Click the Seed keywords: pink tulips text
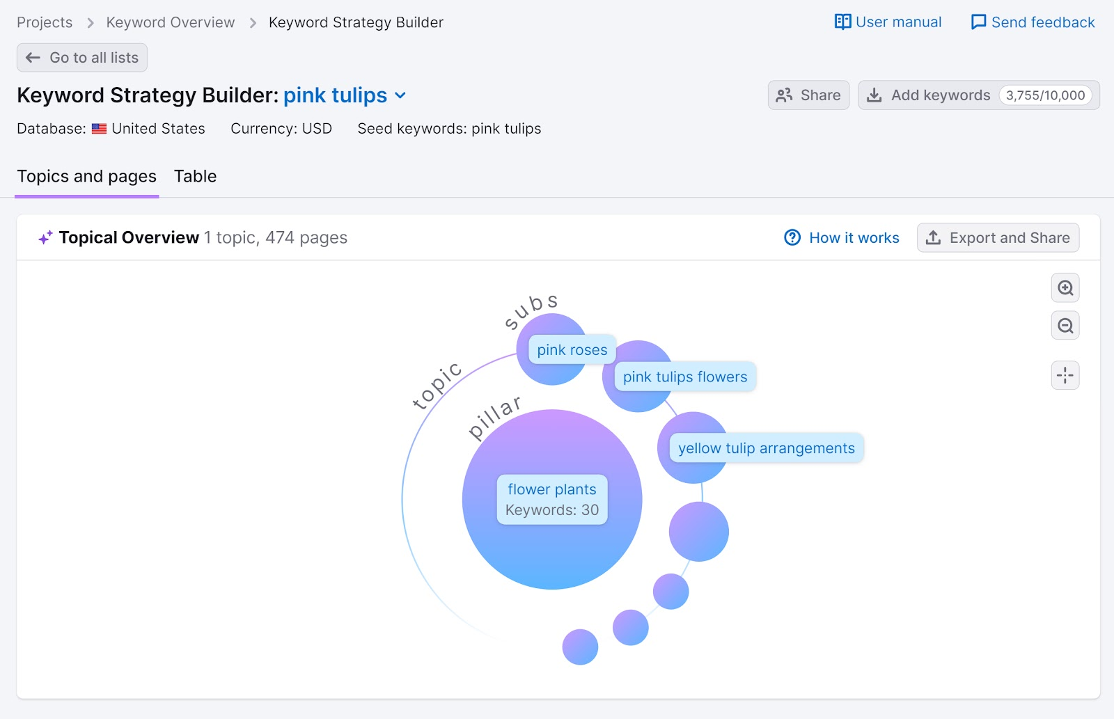The image size is (1114, 719). [449, 129]
